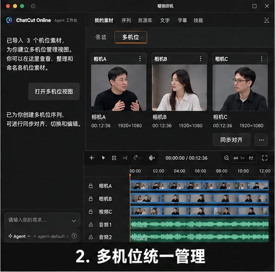
Task: Toggle the lock on 相机B track
Action: (x=90, y=199)
